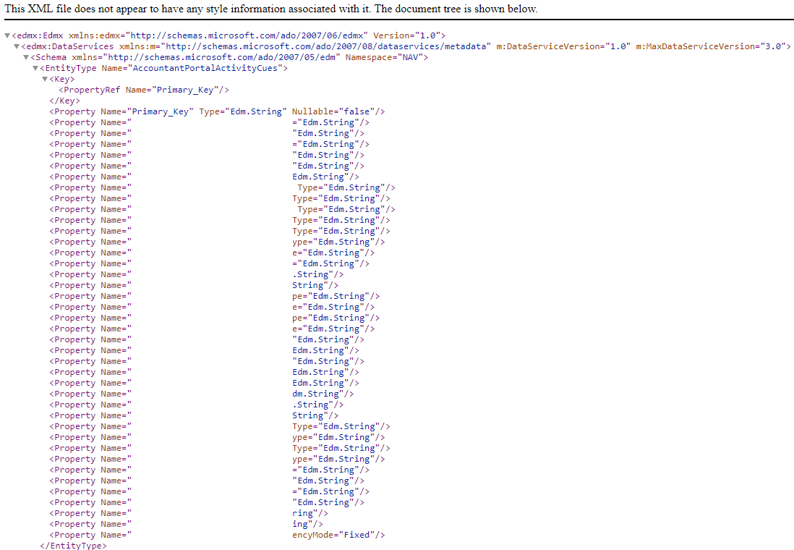Click the Schema xmlns URL ending in 05/edm
The width and height of the screenshot is (794, 550).
click(x=221, y=57)
